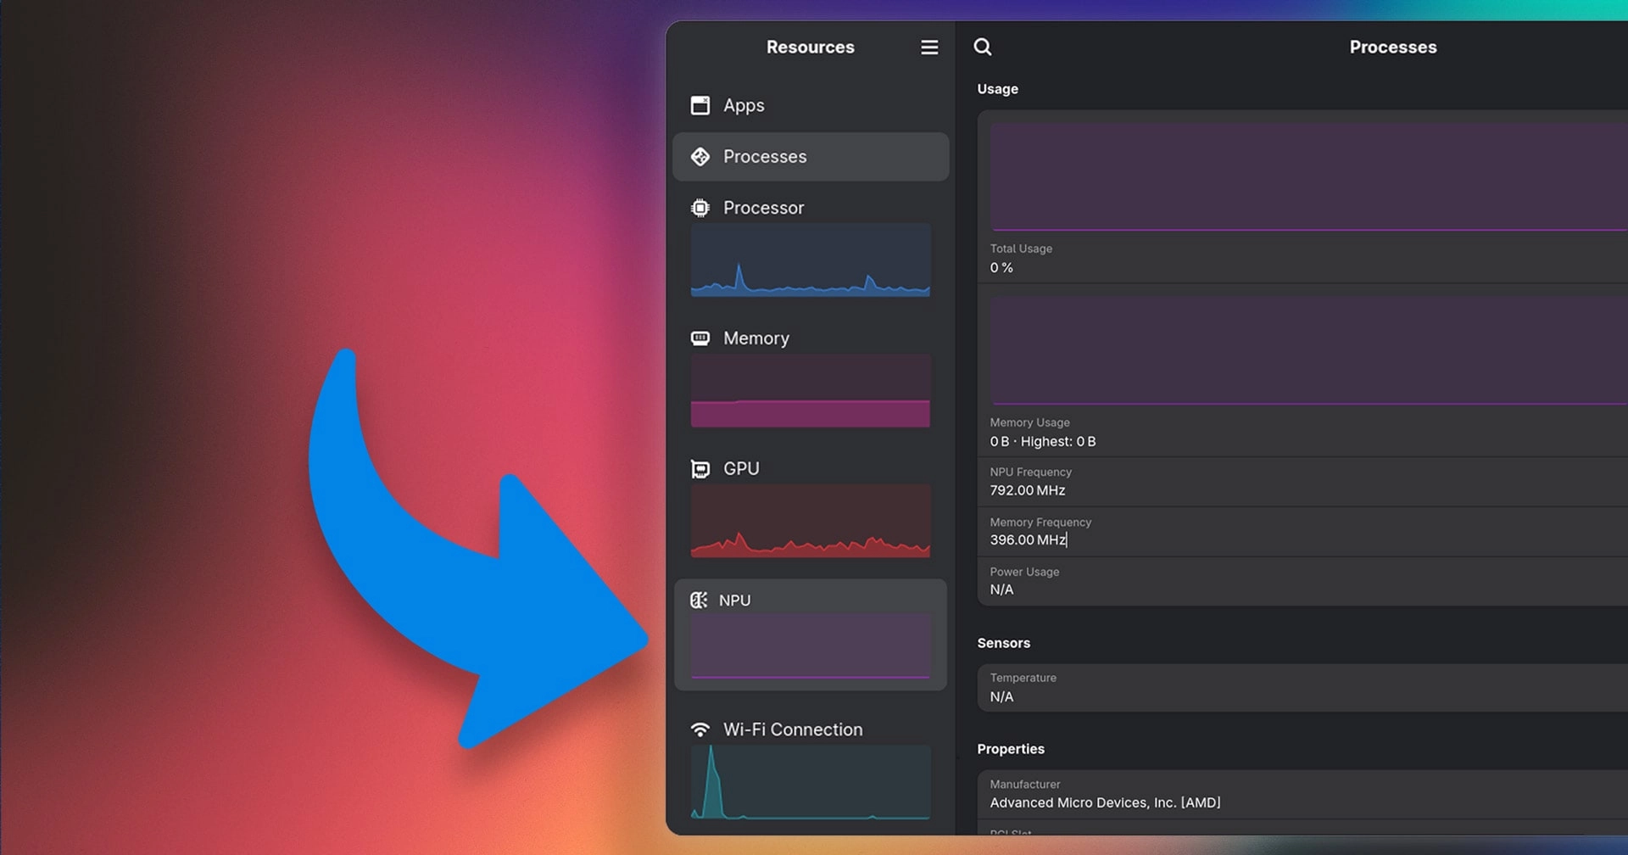Click the Apps grid icon in sidebar
Viewport: 1628px width, 855px height.
tap(700, 105)
